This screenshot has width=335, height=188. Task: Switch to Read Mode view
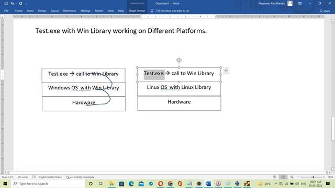(x=274, y=177)
